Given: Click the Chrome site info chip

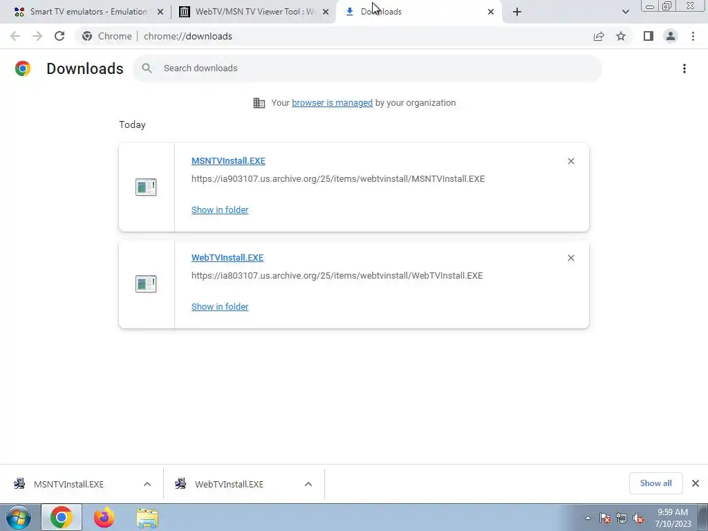Looking at the screenshot, I should [x=107, y=36].
